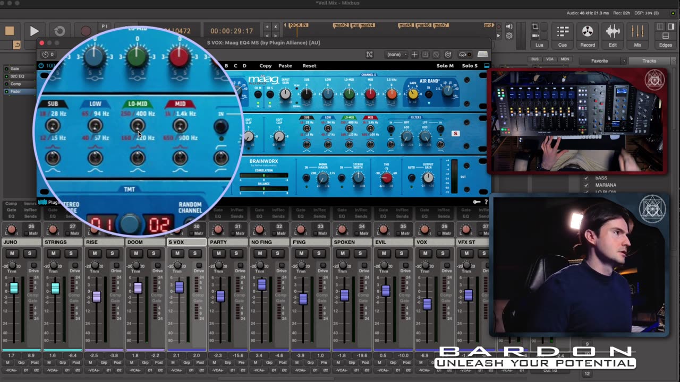680x382 pixels.
Task: Toggle the loop playback button
Action: [59, 31]
